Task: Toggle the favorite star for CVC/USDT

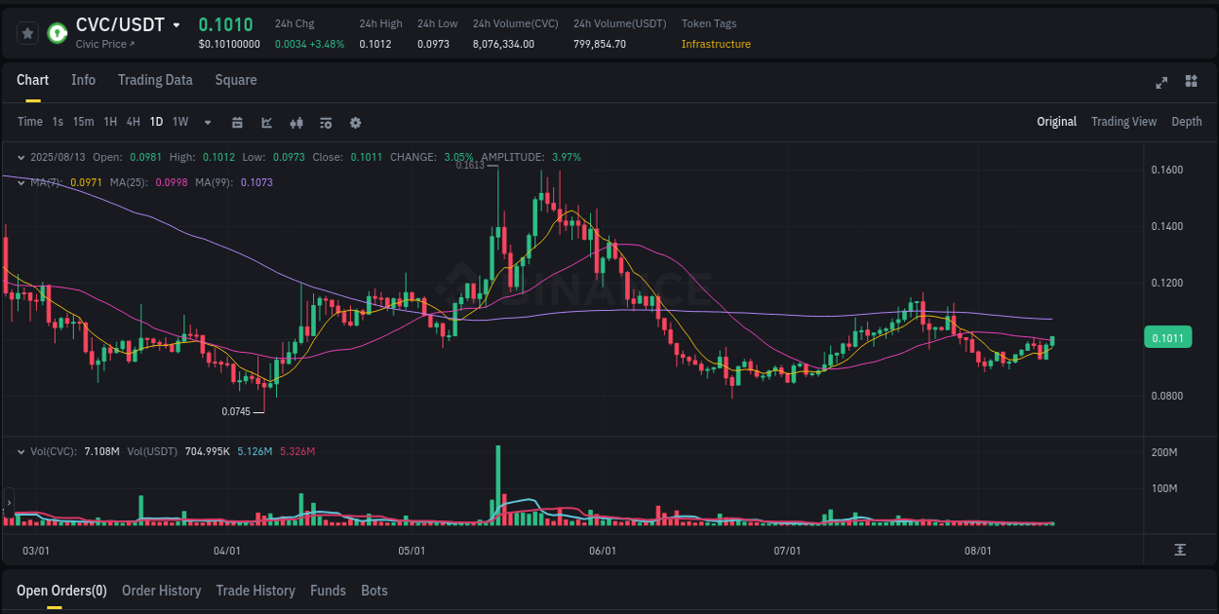Action: tap(27, 32)
